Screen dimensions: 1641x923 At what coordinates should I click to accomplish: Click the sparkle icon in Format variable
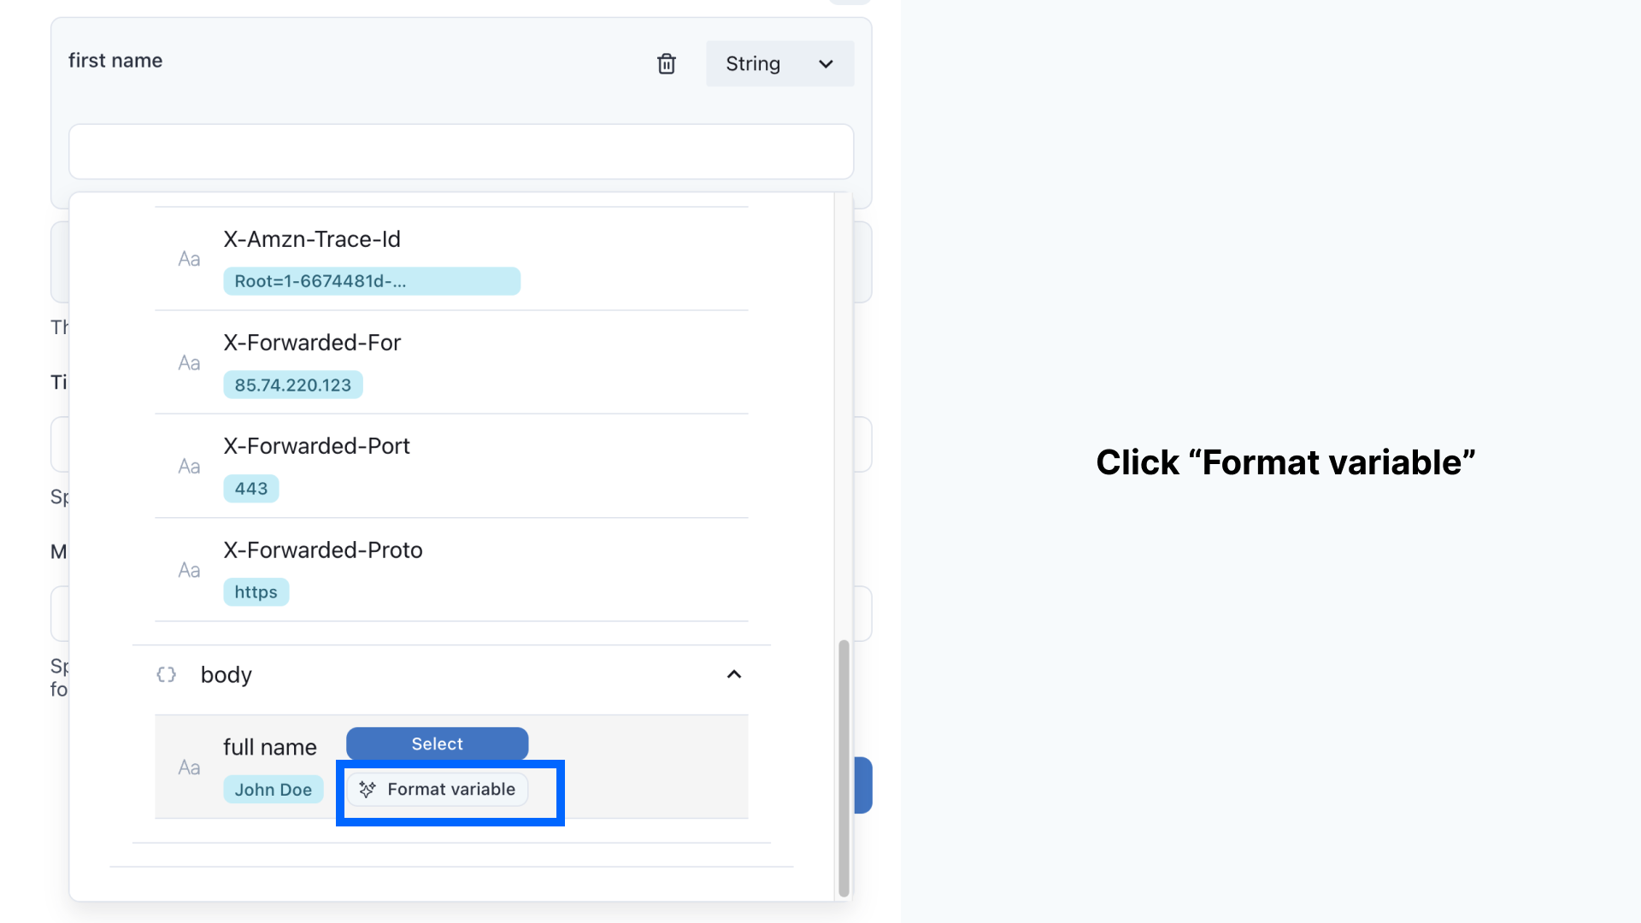(368, 789)
